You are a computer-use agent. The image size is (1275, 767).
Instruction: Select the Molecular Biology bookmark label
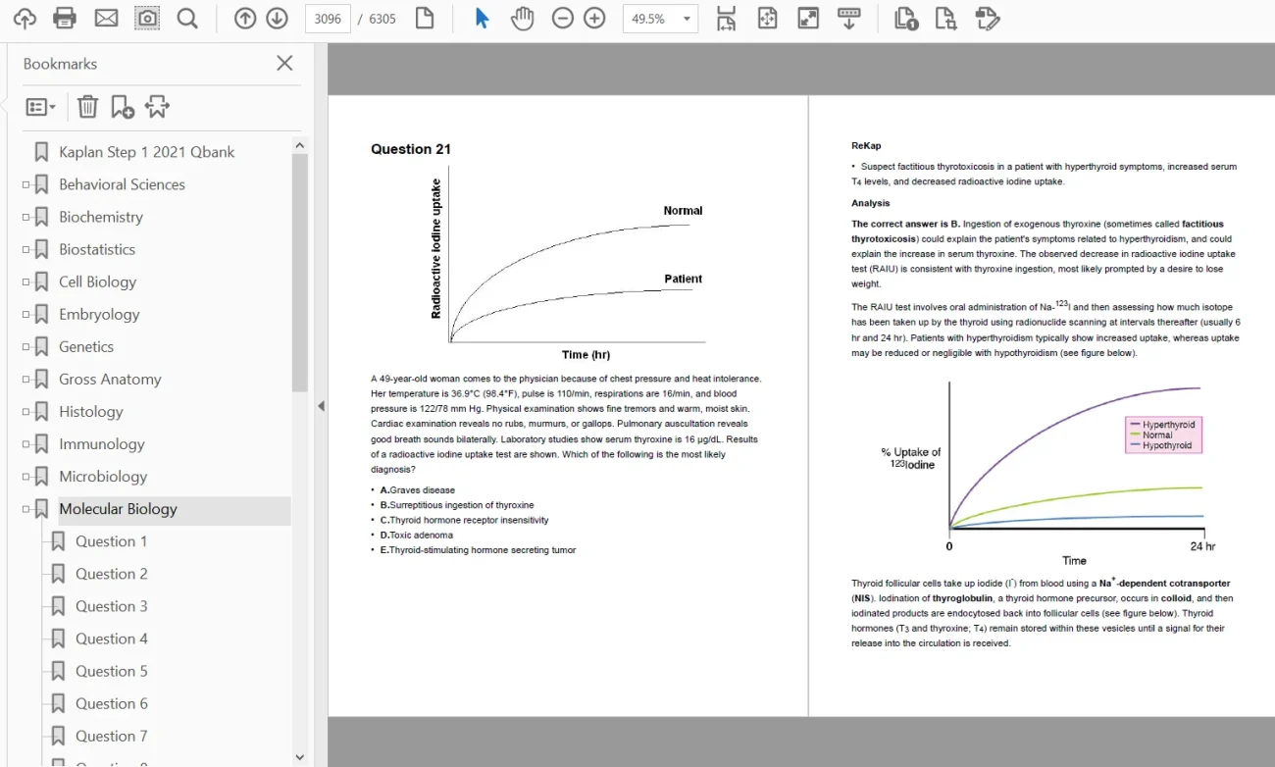118,509
